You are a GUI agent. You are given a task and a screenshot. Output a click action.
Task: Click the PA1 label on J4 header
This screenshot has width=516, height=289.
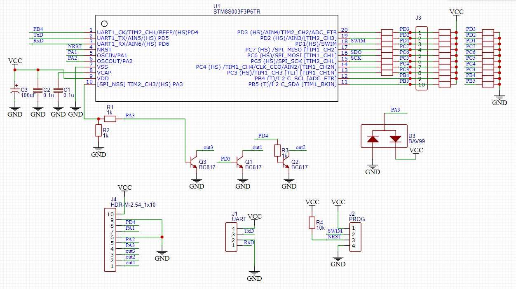pyautogui.click(x=130, y=228)
